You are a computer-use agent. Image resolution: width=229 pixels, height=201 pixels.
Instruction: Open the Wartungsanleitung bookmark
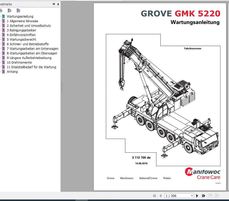(x=20, y=16)
